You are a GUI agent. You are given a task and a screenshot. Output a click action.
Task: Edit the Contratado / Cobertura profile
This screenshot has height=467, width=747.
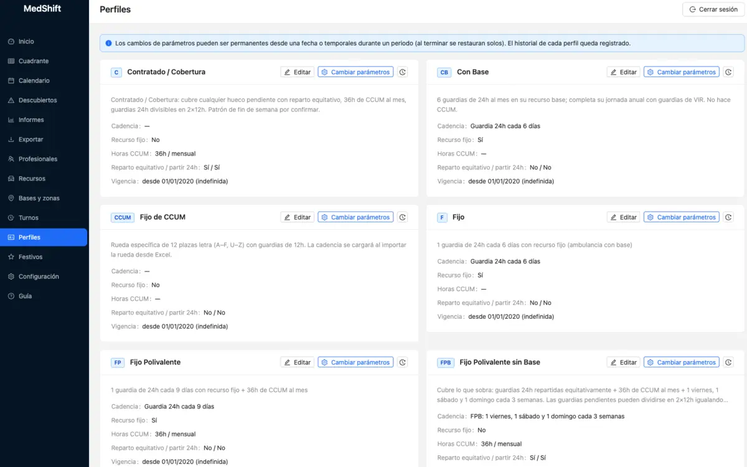pyautogui.click(x=298, y=72)
